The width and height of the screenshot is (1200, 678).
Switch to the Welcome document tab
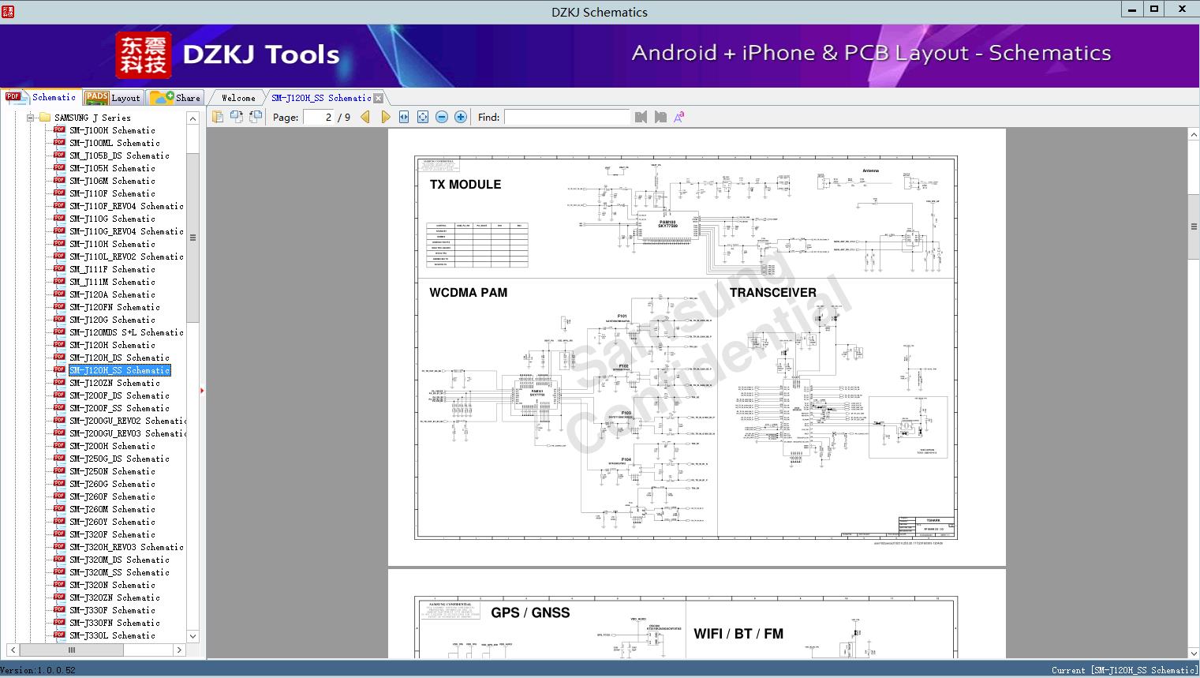[x=237, y=98]
